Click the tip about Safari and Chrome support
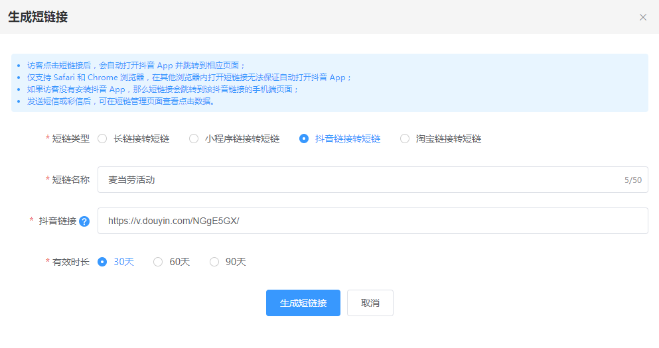 coord(189,78)
